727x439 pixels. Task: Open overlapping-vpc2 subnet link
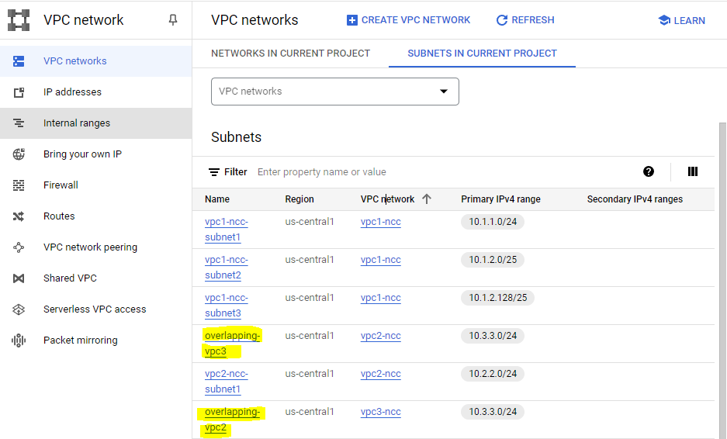(232, 420)
